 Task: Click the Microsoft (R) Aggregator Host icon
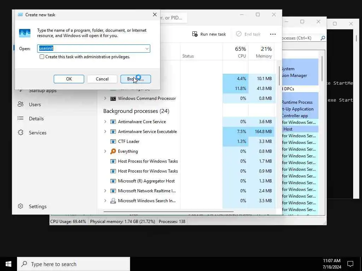coord(113,181)
